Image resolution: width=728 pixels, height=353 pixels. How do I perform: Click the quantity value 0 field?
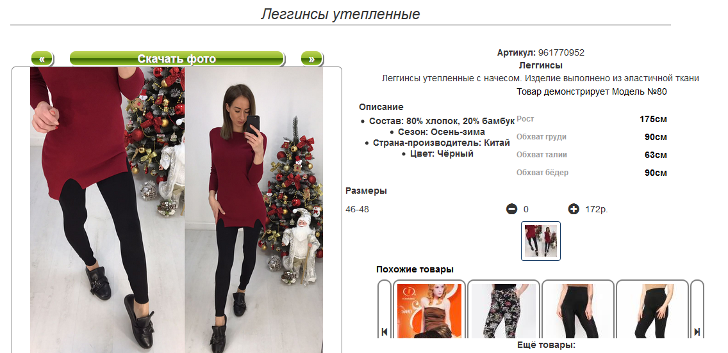526,209
